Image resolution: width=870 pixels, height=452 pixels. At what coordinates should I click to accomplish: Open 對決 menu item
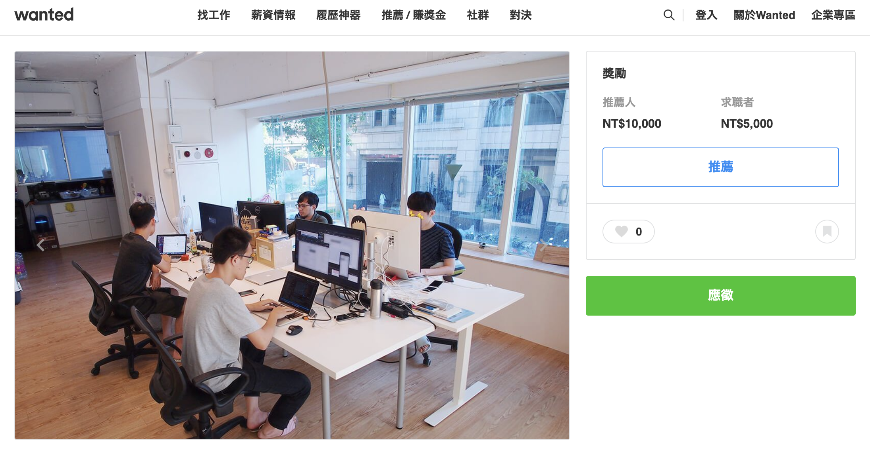[x=521, y=15]
